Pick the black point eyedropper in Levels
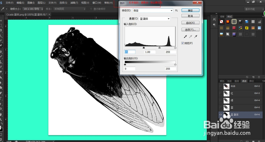265x142 pixels. coord(185,36)
